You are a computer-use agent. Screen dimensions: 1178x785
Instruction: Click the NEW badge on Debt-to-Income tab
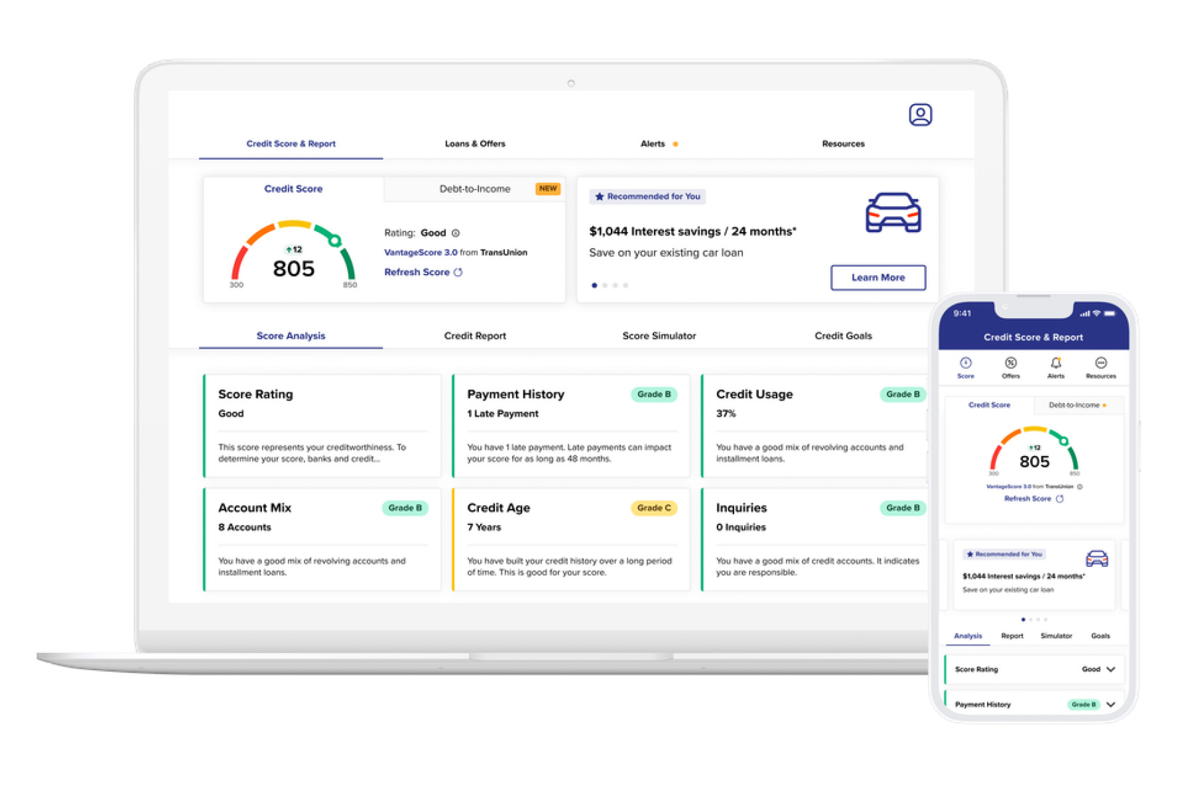pyautogui.click(x=548, y=188)
